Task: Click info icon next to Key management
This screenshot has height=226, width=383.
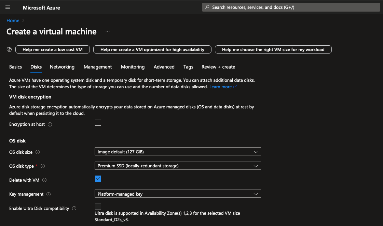Action: [49, 194]
